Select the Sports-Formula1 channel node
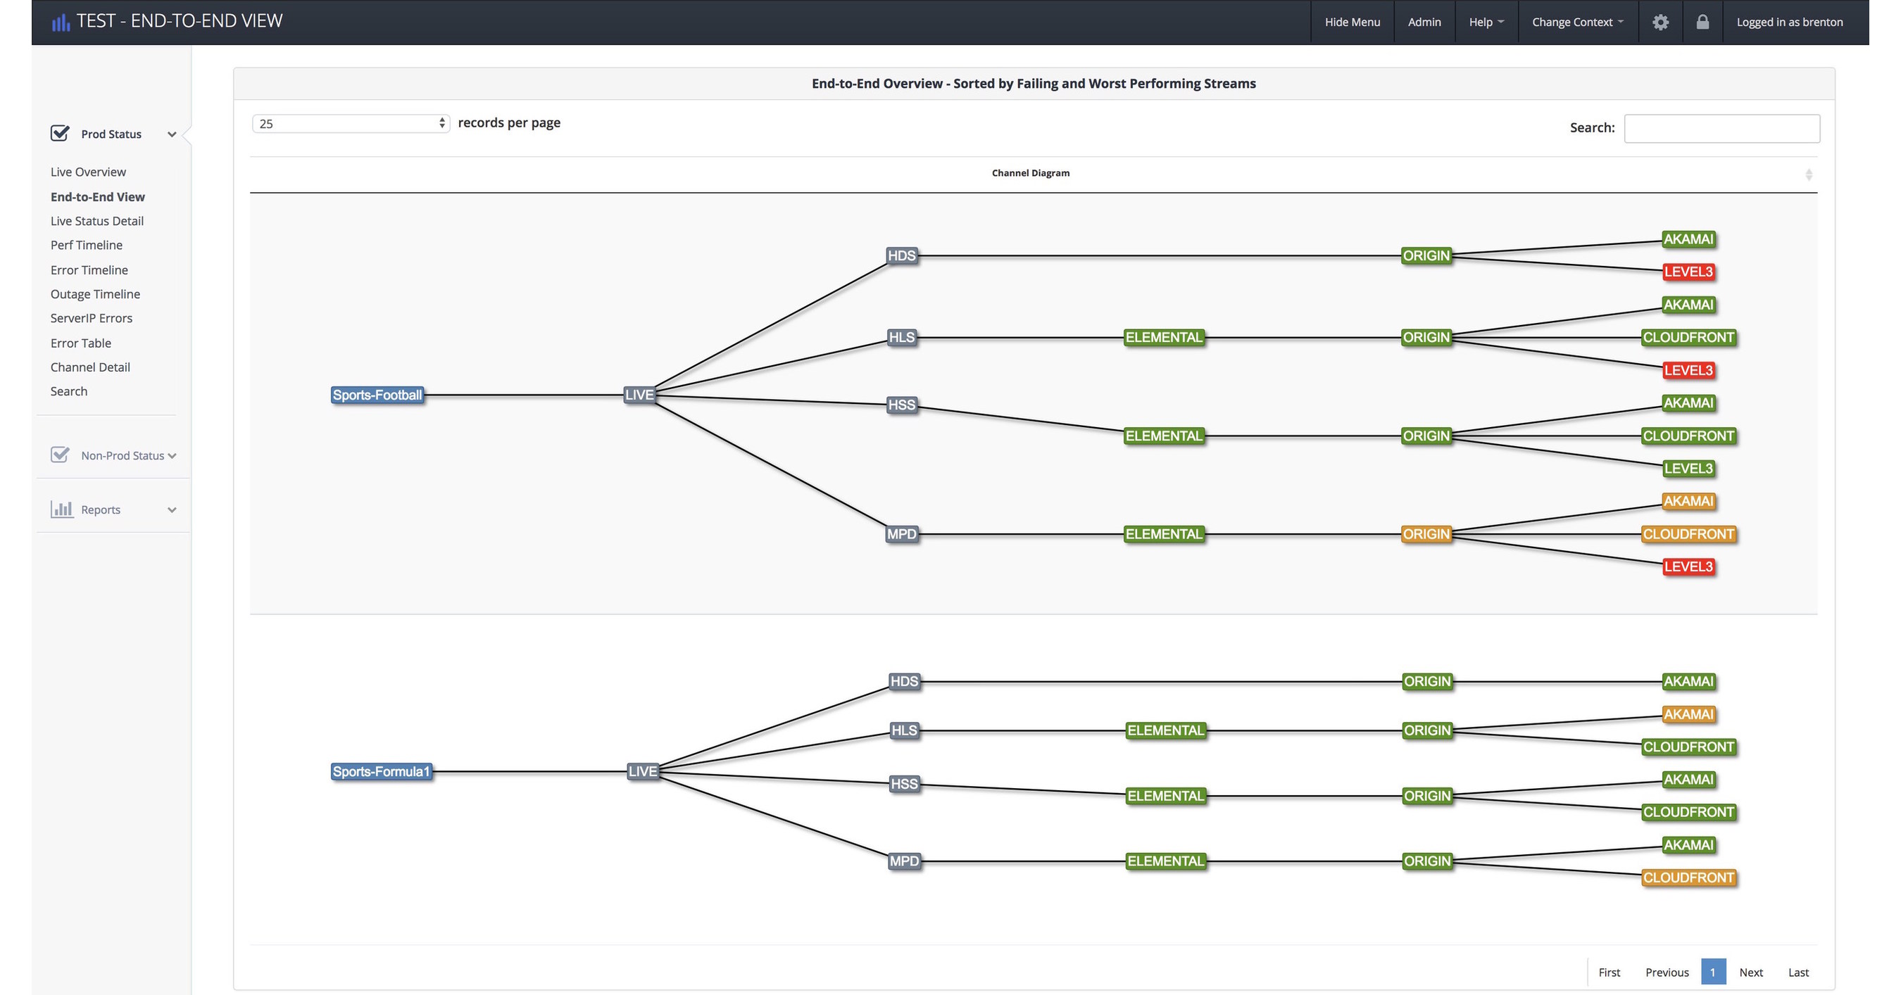 pyautogui.click(x=381, y=772)
